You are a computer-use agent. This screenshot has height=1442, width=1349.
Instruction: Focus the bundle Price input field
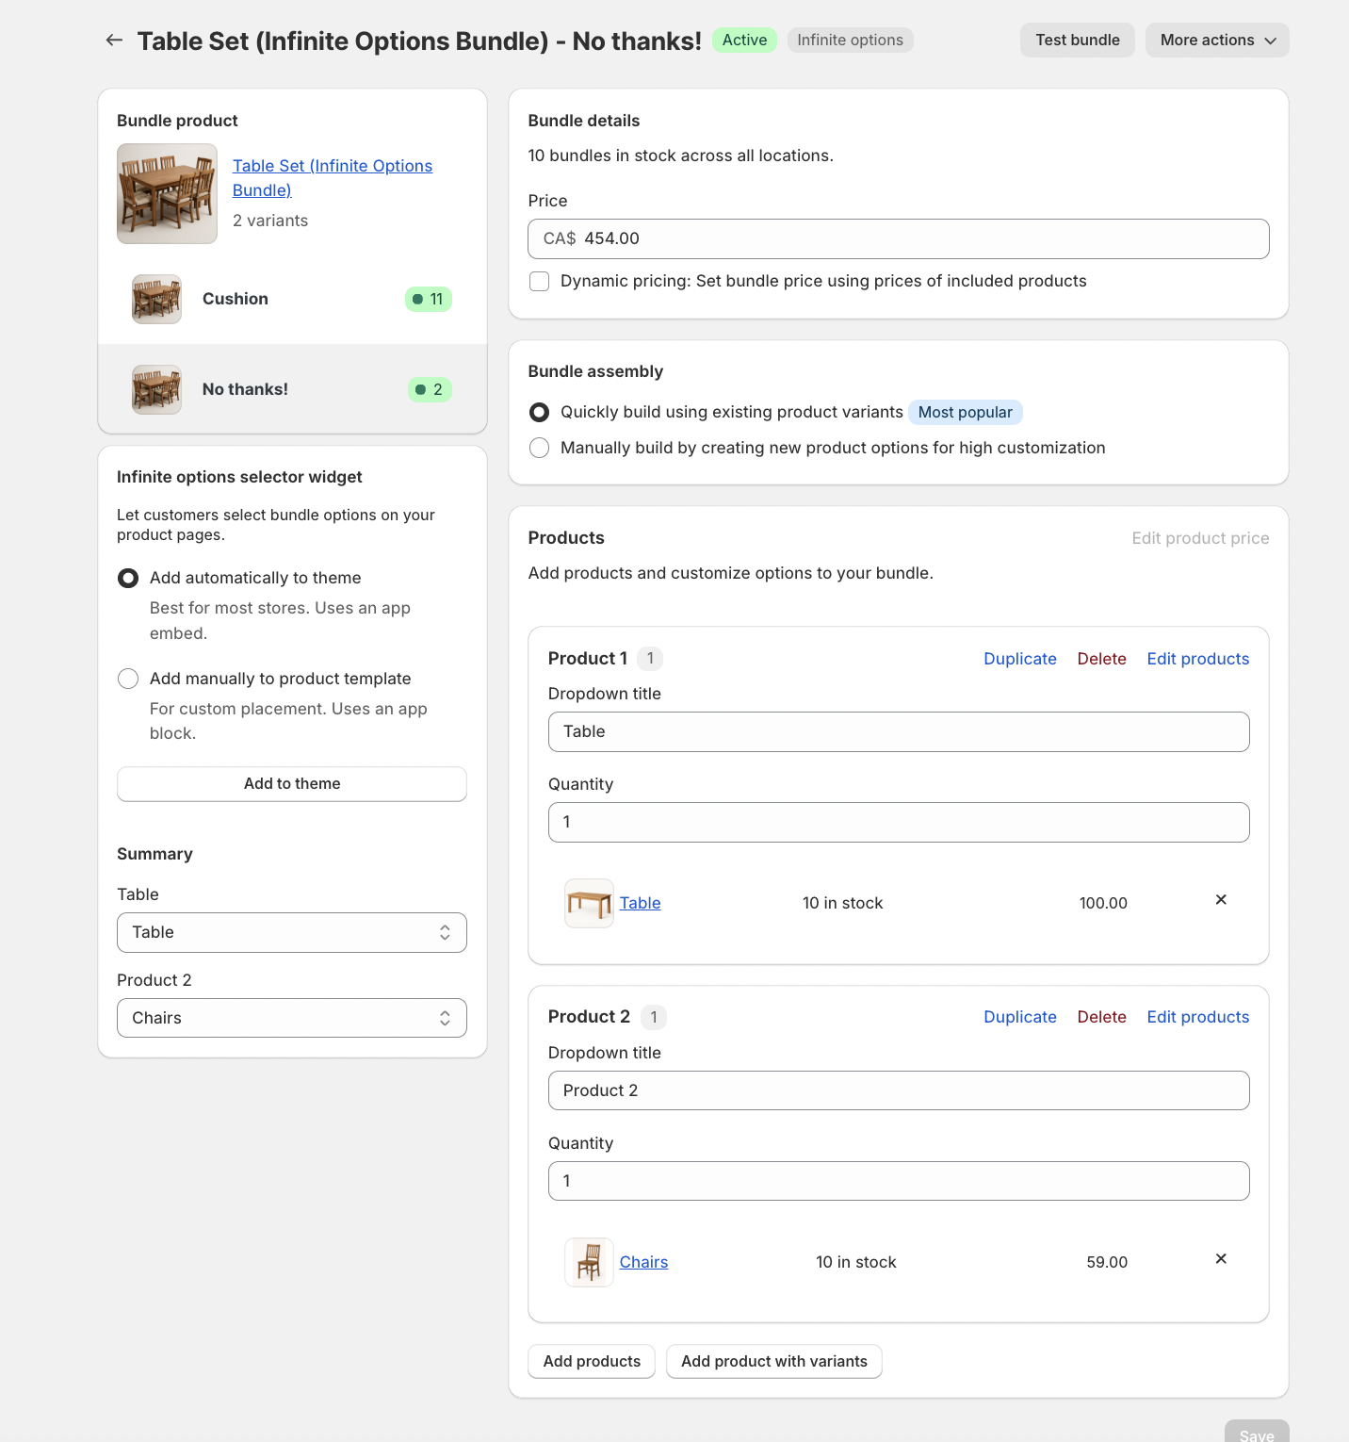pos(899,239)
